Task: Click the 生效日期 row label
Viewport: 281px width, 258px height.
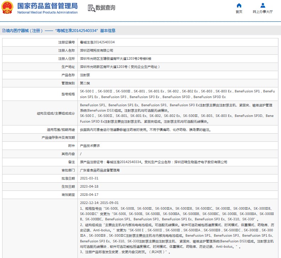Action: point(68,187)
